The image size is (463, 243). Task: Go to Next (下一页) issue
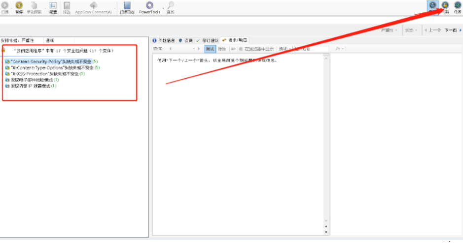[x=453, y=30]
